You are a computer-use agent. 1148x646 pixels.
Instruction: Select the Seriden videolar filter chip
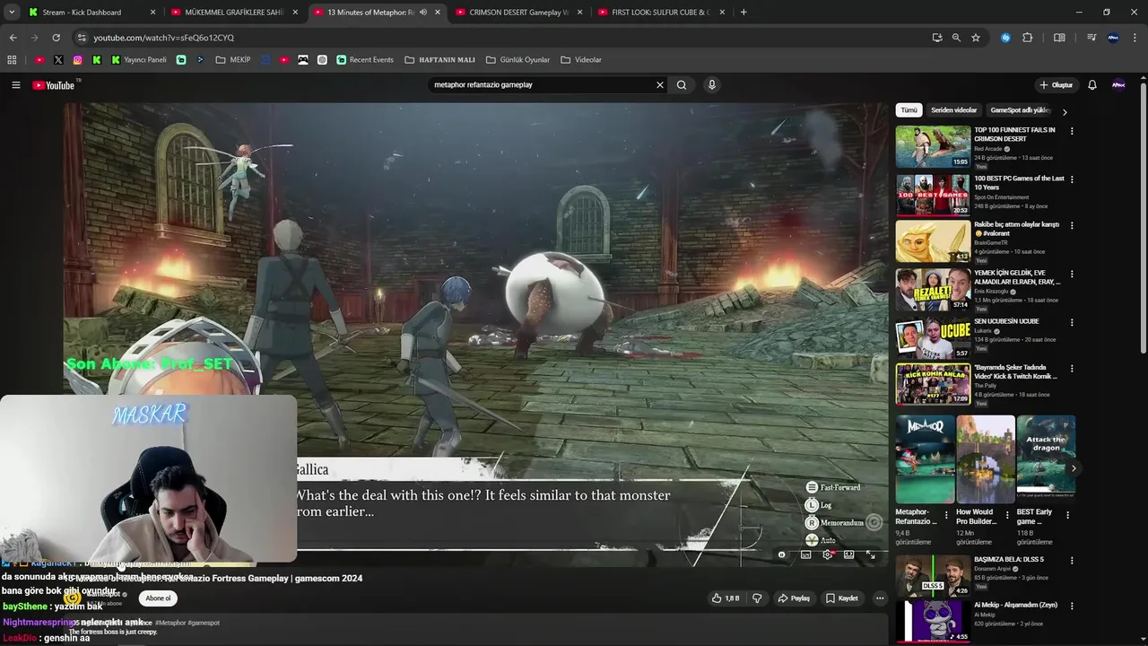point(953,110)
